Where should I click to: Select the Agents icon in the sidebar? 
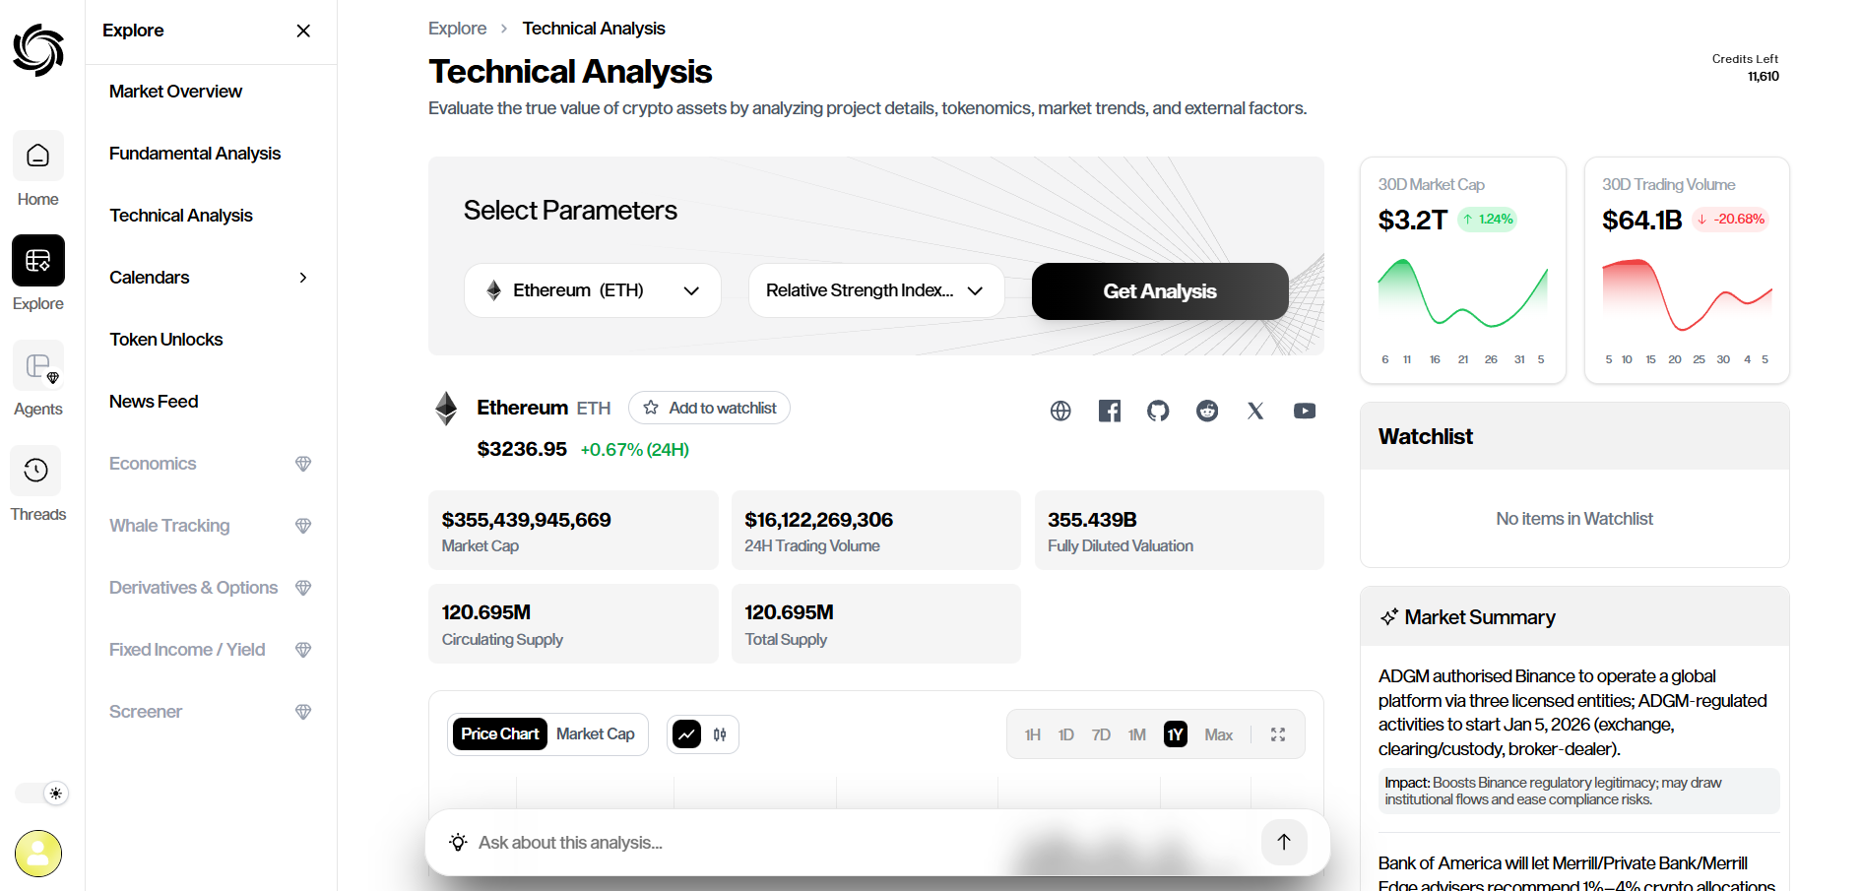click(37, 371)
